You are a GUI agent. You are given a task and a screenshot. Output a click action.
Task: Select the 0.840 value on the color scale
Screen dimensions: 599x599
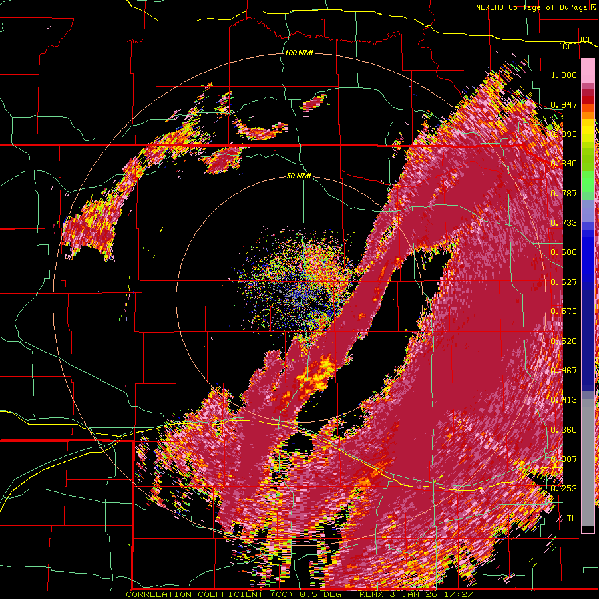coord(564,164)
